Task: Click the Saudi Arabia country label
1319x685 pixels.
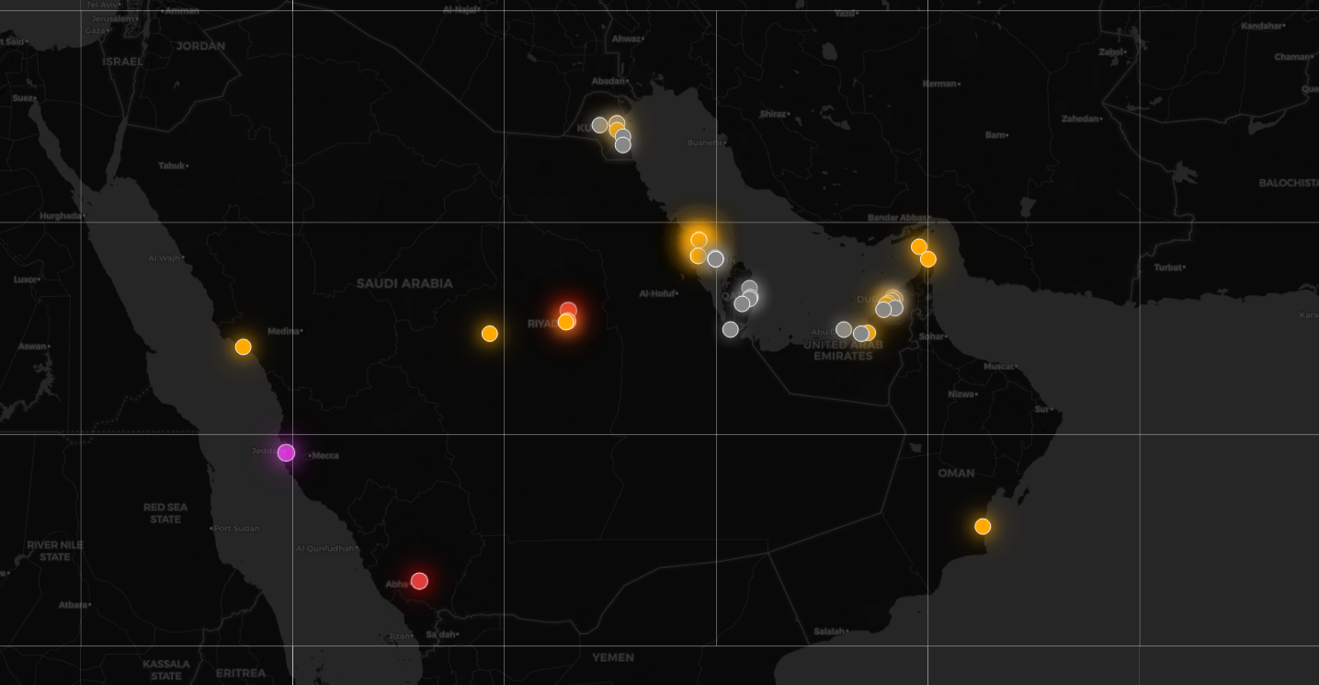Action: click(404, 283)
